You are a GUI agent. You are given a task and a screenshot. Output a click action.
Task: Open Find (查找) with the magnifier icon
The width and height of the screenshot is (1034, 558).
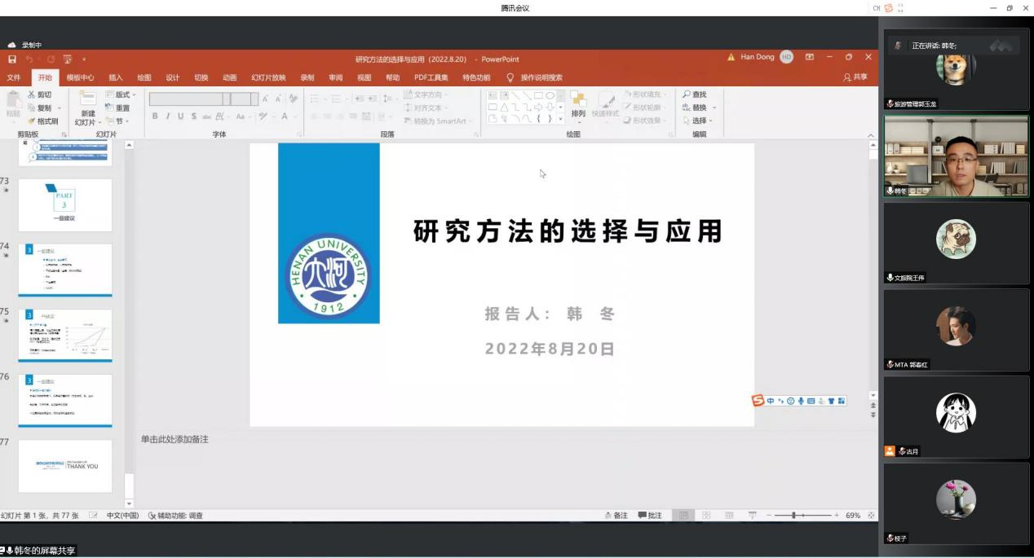[x=687, y=94]
